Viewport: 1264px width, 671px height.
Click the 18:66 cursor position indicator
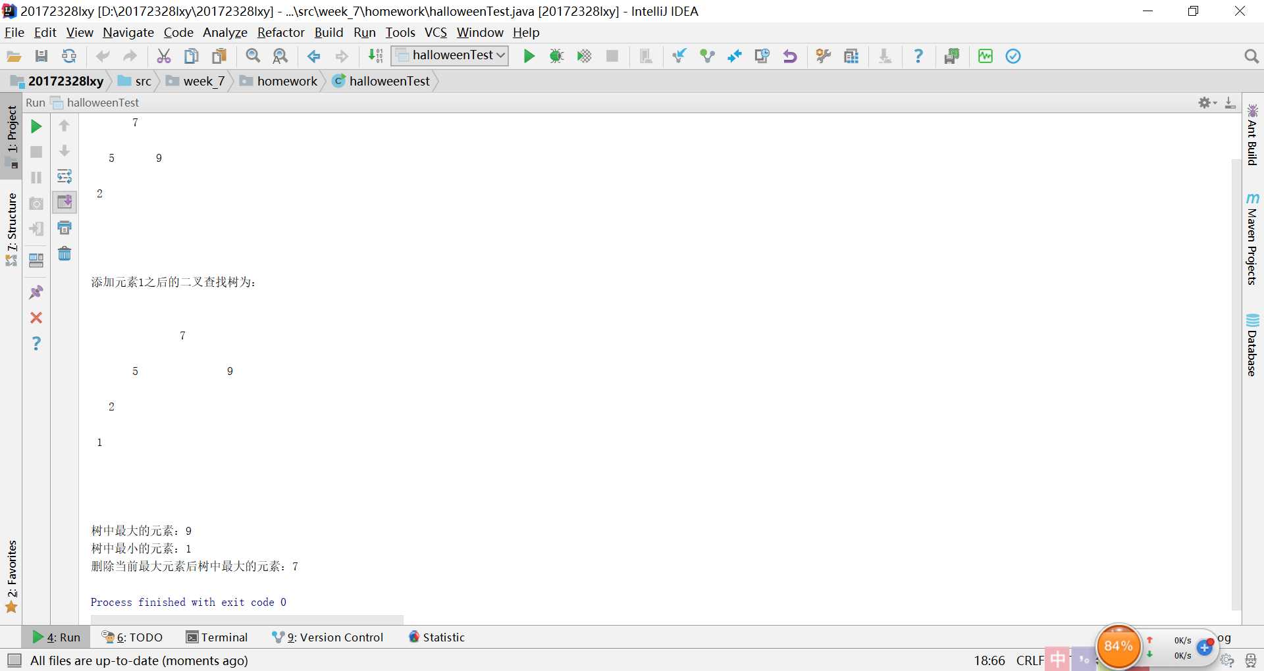989,660
